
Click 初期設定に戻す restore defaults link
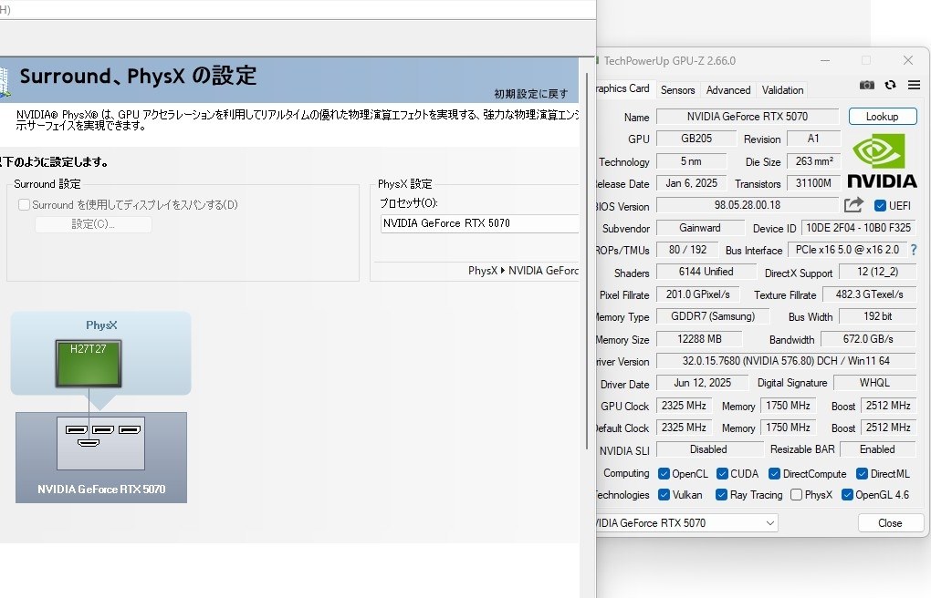click(531, 94)
